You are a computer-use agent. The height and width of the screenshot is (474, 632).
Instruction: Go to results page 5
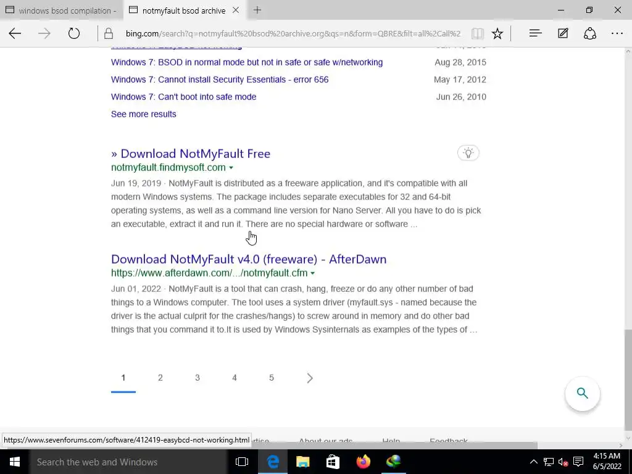tap(272, 378)
